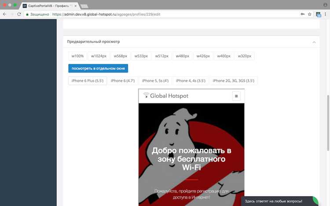
Task: Choose iPhone 6 (4.7') preview
Action: (x=123, y=81)
